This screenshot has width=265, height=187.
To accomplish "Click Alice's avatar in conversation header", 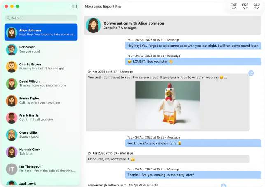I will [93, 25].
